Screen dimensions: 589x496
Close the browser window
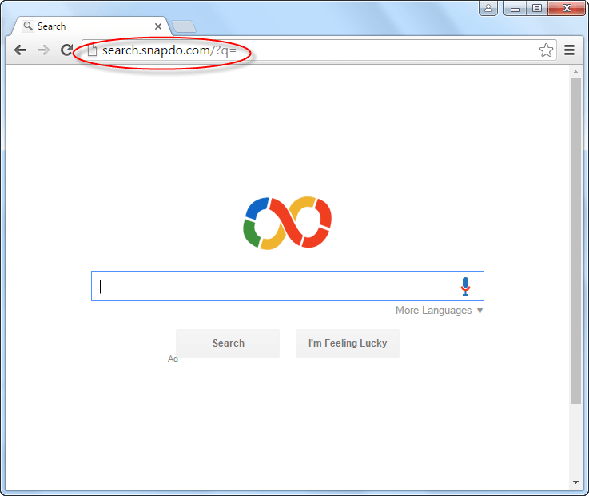click(x=567, y=8)
